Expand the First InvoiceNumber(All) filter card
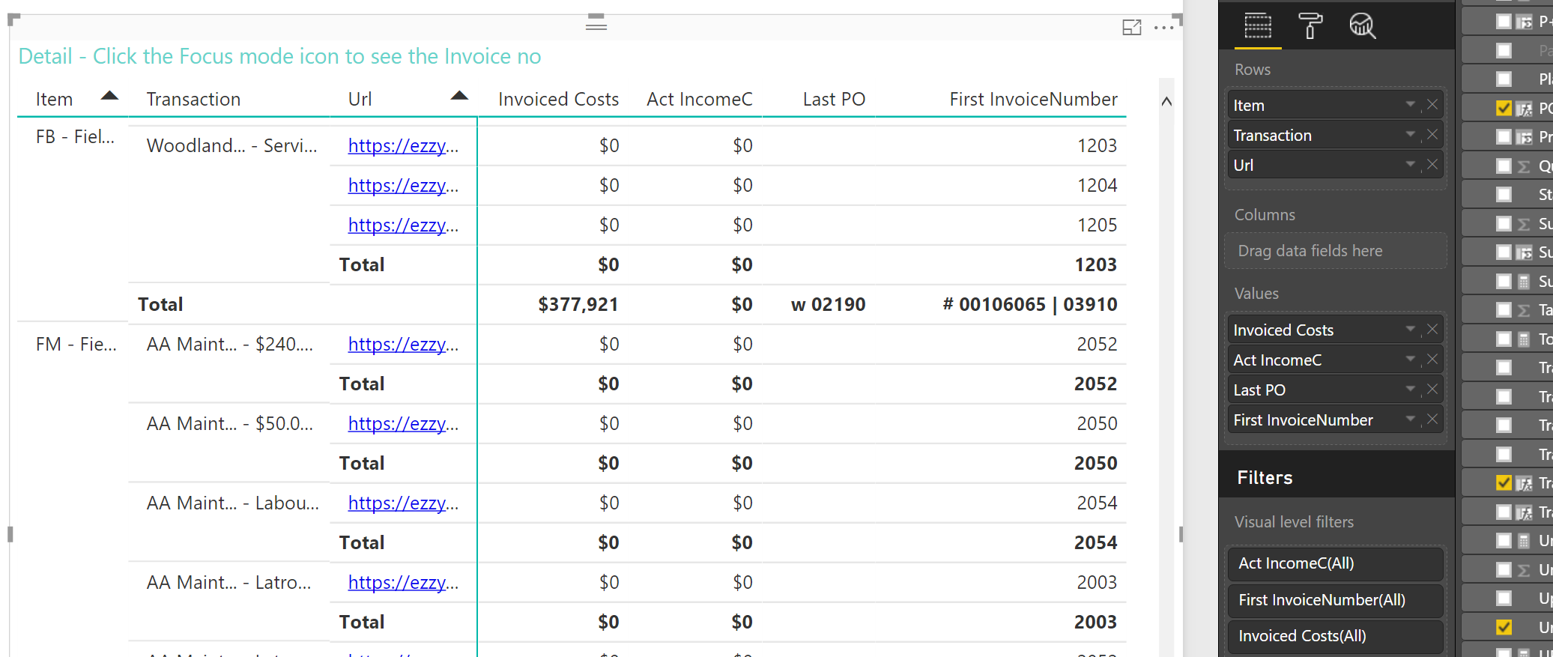This screenshot has height=657, width=1553. [x=1335, y=600]
